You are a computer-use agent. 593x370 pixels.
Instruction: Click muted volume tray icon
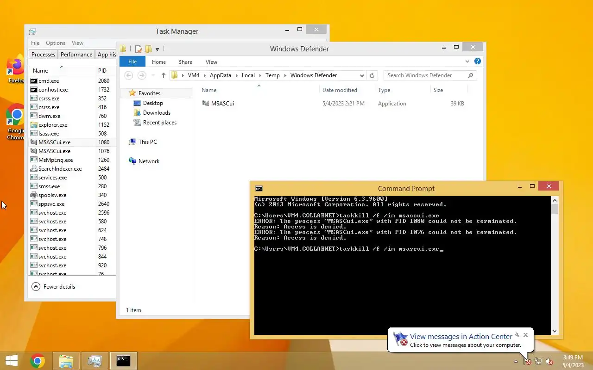[x=549, y=361]
